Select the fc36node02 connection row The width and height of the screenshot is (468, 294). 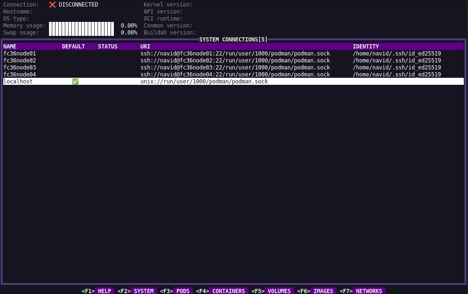click(x=20, y=61)
